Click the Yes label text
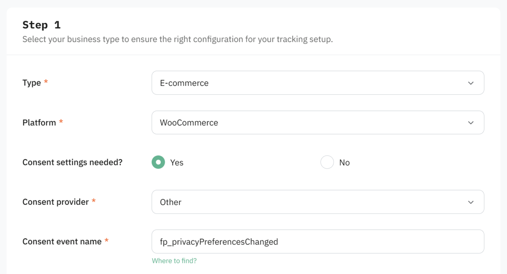 coord(177,162)
